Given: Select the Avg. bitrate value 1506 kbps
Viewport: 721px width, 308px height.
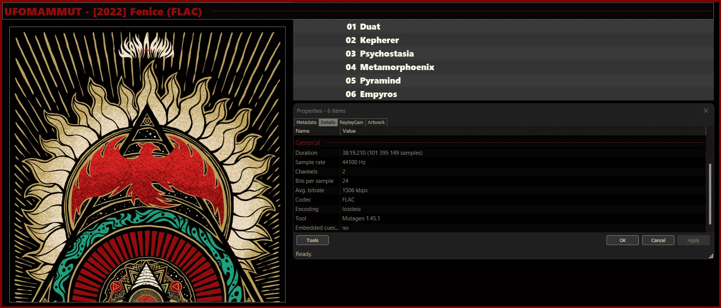Looking at the screenshot, I should 355,190.
